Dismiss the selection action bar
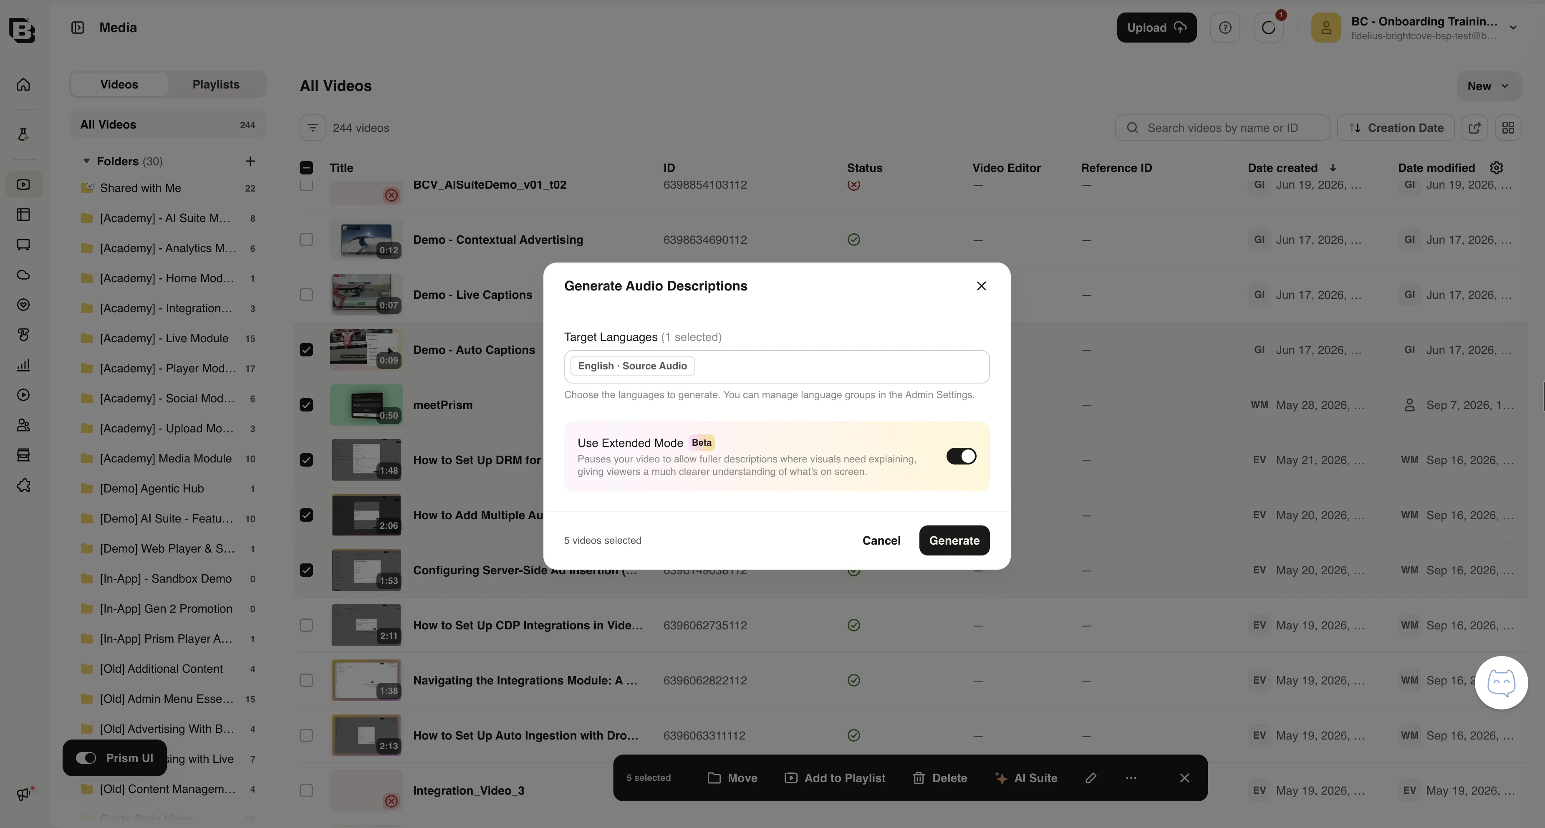Image resolution: width=1545 pixels, height=828 pixels. click(x=1184, y=778)
